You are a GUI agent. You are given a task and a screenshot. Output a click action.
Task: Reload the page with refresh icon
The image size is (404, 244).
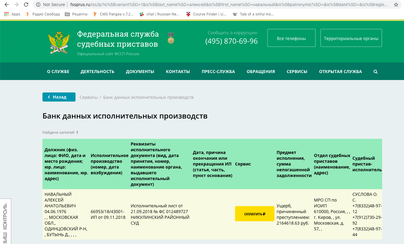[x=26, y=5]
